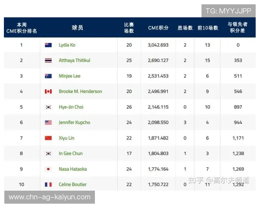260x208 pixels.
Task: Click the www.chn-ag-kaiyun.com watermark
Action: pos(50,197)
